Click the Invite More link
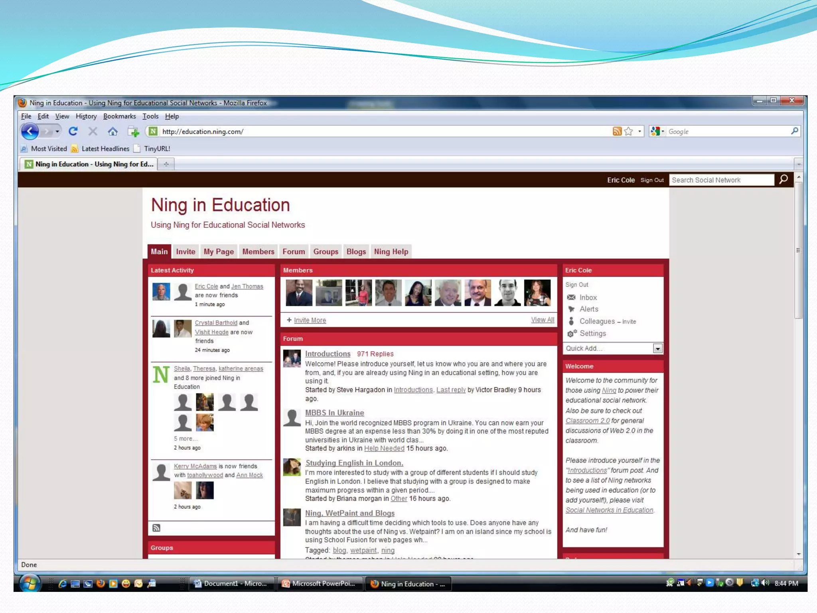Screen dimensions: 817x613 310,320
